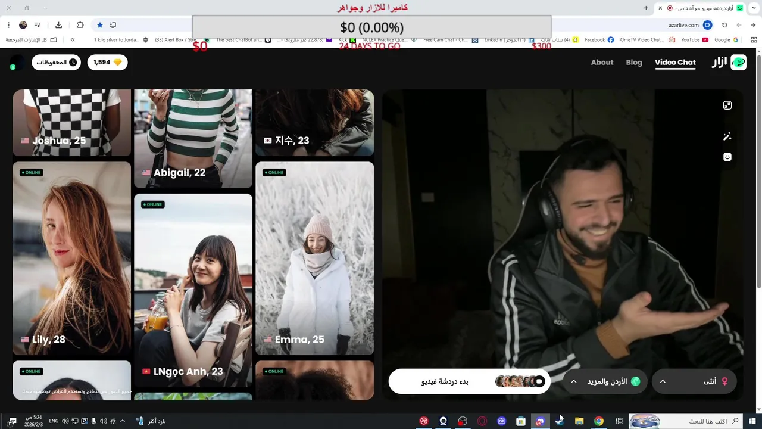Open the Windows Start menu
The image size is (762, 429).
click(753, 421)
